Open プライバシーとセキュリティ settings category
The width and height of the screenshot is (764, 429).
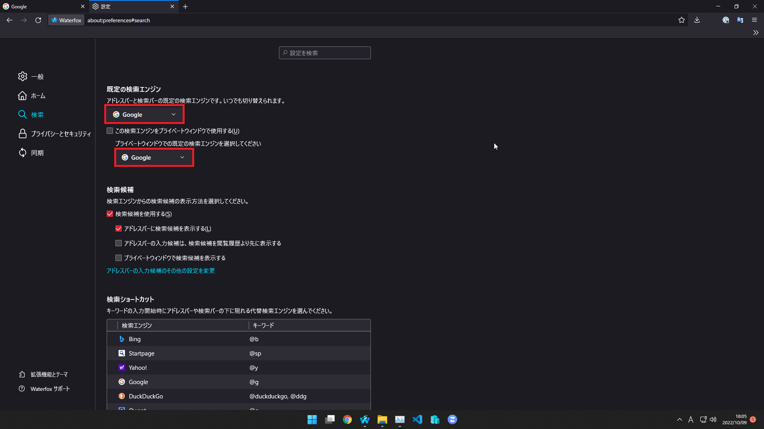point(55,134)
